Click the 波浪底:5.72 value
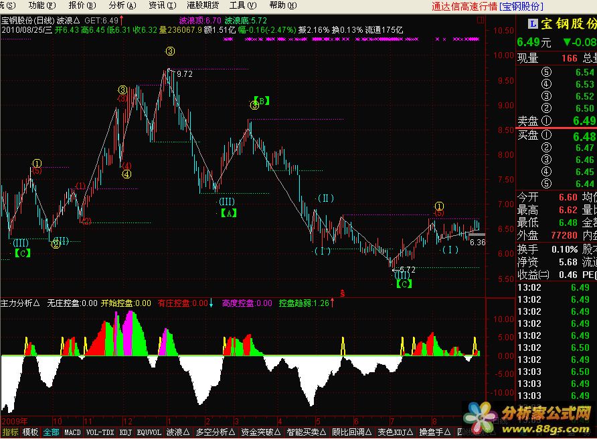597x439 pixels. coord(246,20)
